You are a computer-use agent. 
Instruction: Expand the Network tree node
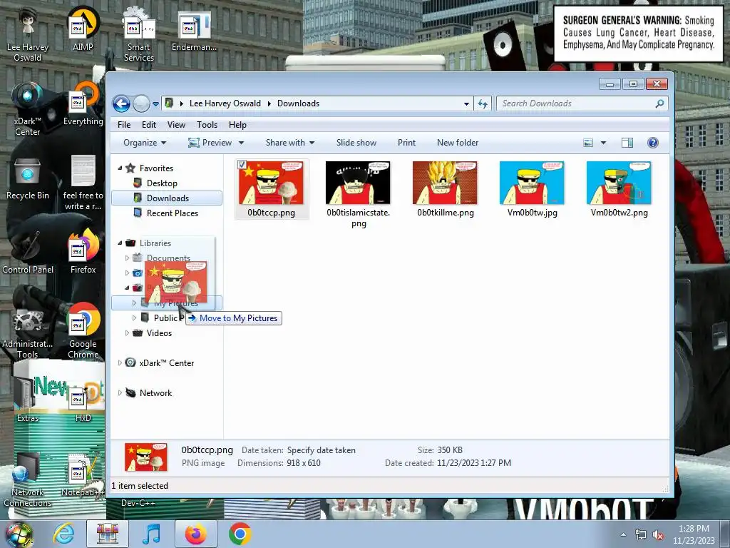(x=120, y=393)
